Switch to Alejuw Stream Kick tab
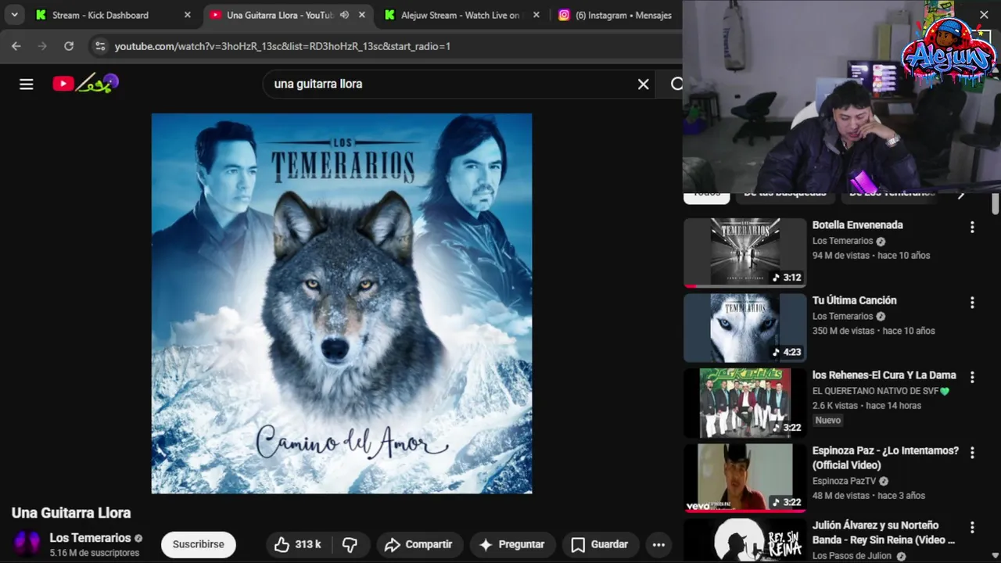1001x563 pixels. pos(460,15)
